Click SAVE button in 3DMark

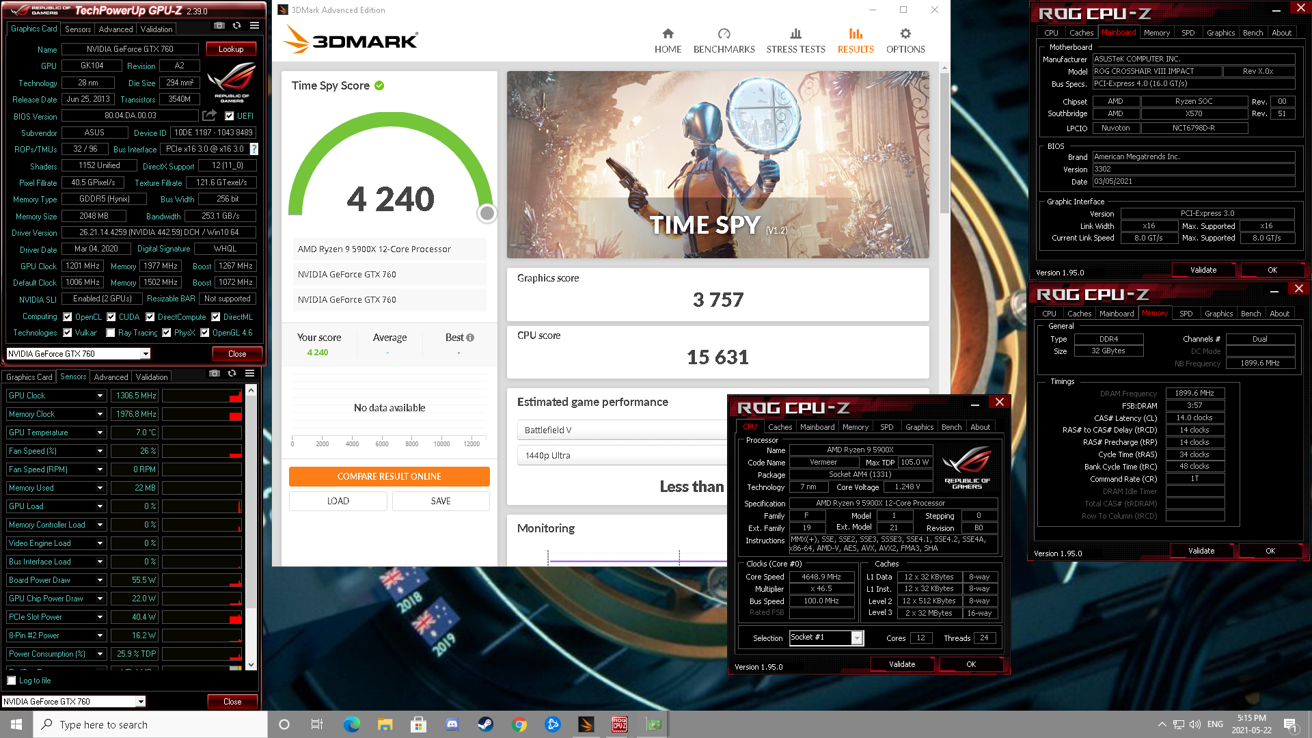pyautogui.click(x=441, y=501)
